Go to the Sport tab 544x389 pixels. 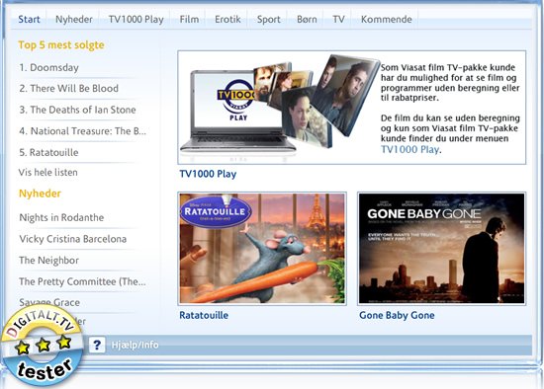pyautogui.click(x=268, y=20)
